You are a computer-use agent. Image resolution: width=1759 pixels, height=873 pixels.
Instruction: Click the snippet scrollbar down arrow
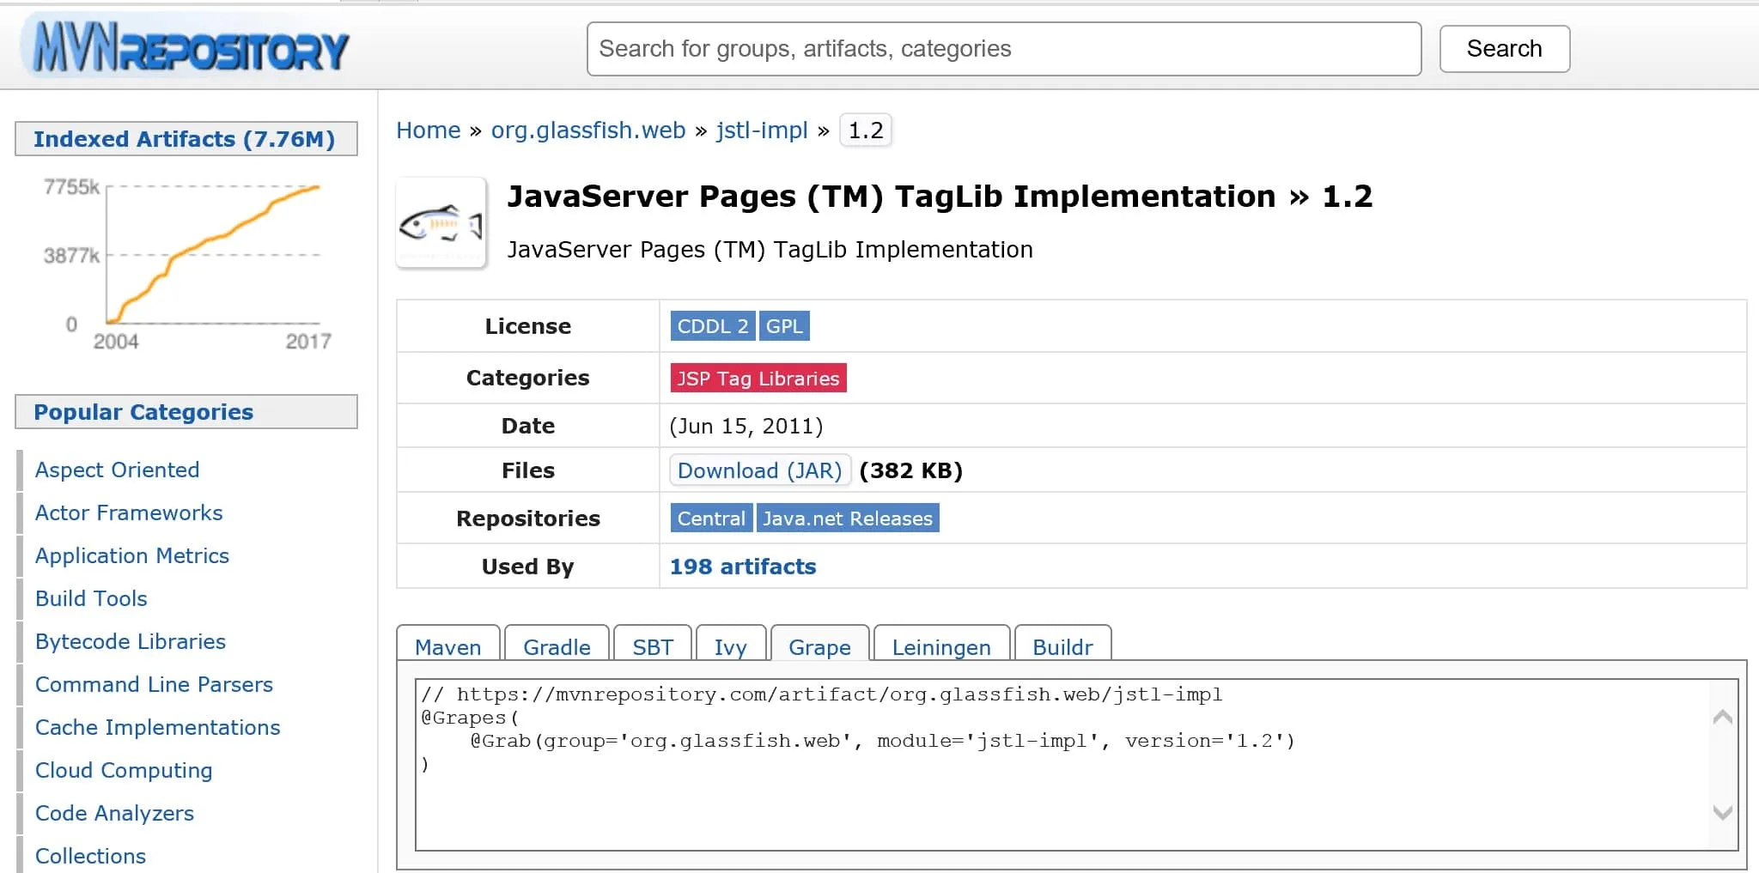click(1722, 812)
